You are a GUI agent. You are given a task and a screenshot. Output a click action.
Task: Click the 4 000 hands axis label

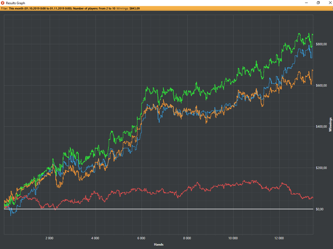pos(95,238)
